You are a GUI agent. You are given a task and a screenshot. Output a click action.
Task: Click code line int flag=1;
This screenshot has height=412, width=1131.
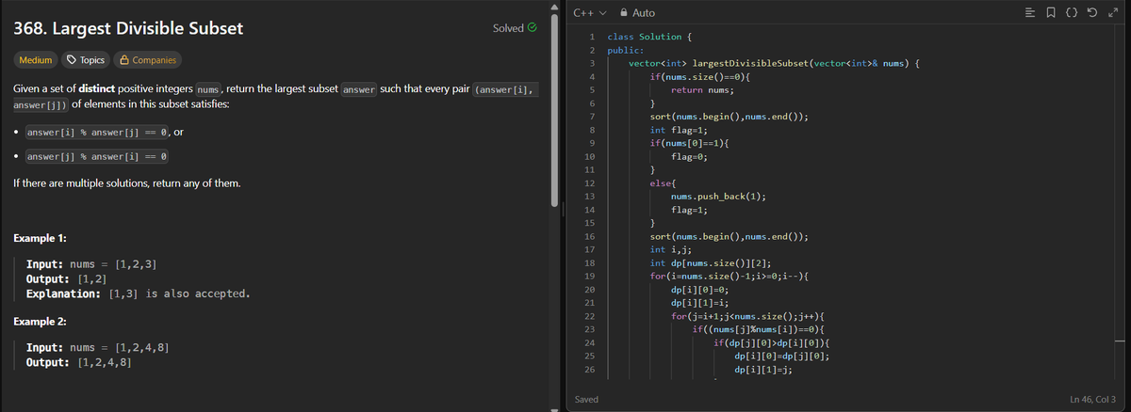coord(678,131)
